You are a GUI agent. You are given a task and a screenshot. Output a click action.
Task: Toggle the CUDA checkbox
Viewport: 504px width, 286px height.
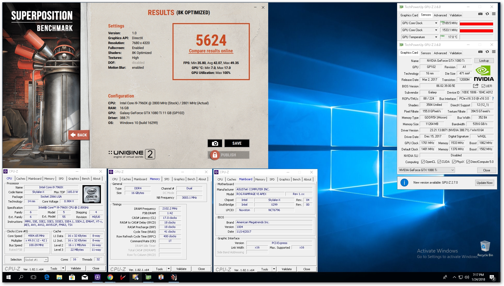(x=439, y=162)
